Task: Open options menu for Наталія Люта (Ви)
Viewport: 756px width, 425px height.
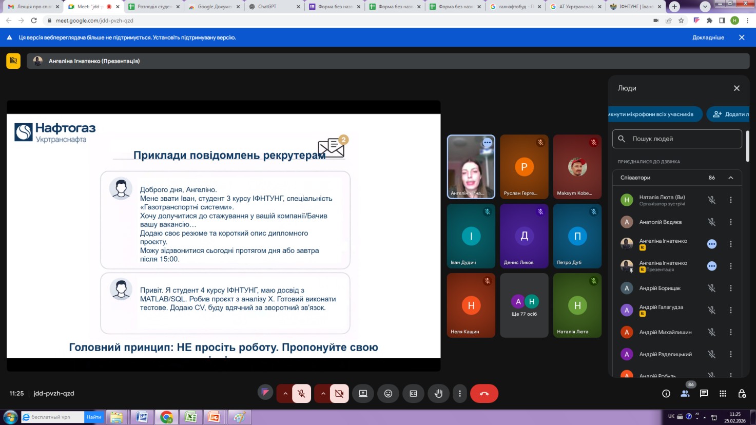Action: (731, 200)
